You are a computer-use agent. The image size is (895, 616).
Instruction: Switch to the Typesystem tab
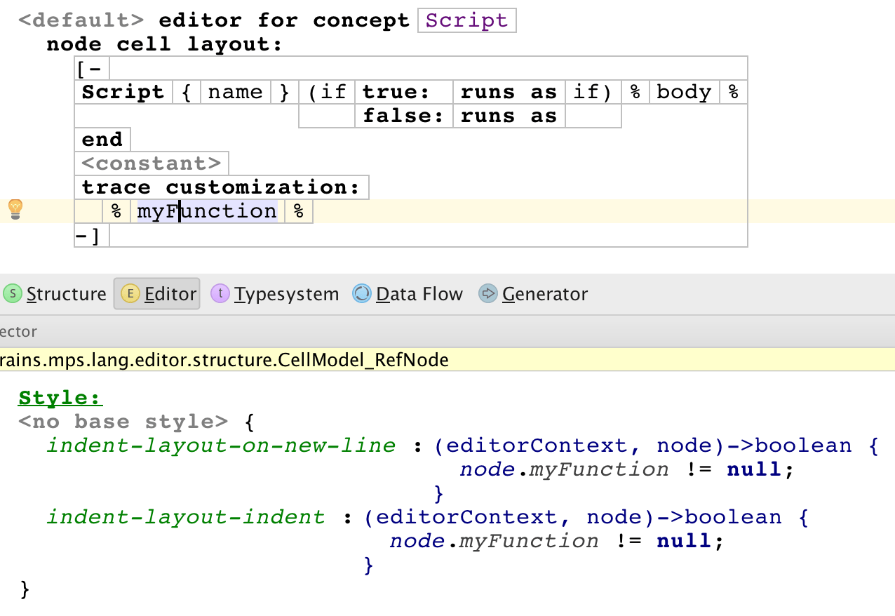[286, 294]
